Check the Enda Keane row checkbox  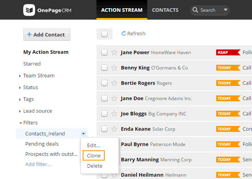[x=104, y=129]
